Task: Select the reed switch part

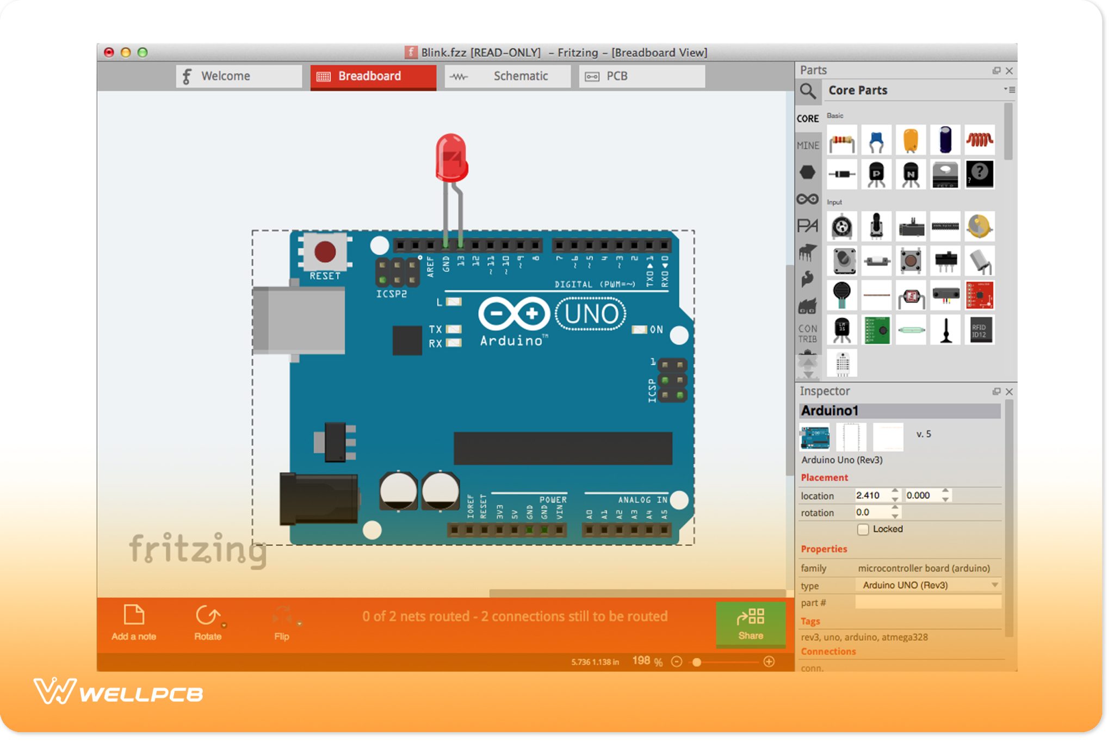Action: [911, 330]
